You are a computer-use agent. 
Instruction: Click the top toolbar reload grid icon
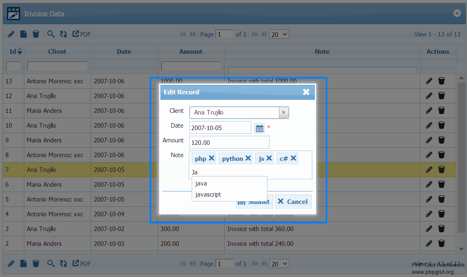tap(63, 34)
